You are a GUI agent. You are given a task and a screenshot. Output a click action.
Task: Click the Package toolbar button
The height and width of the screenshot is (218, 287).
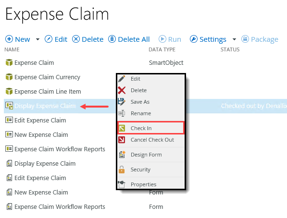[x=260, y=39]
